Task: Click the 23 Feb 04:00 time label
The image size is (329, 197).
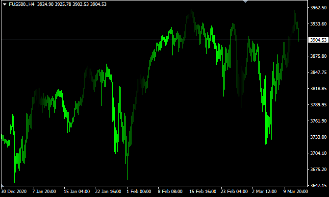Action: tap(234, 191)
